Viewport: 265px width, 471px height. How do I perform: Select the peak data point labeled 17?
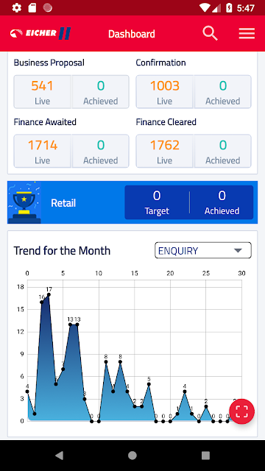point(49,294)
